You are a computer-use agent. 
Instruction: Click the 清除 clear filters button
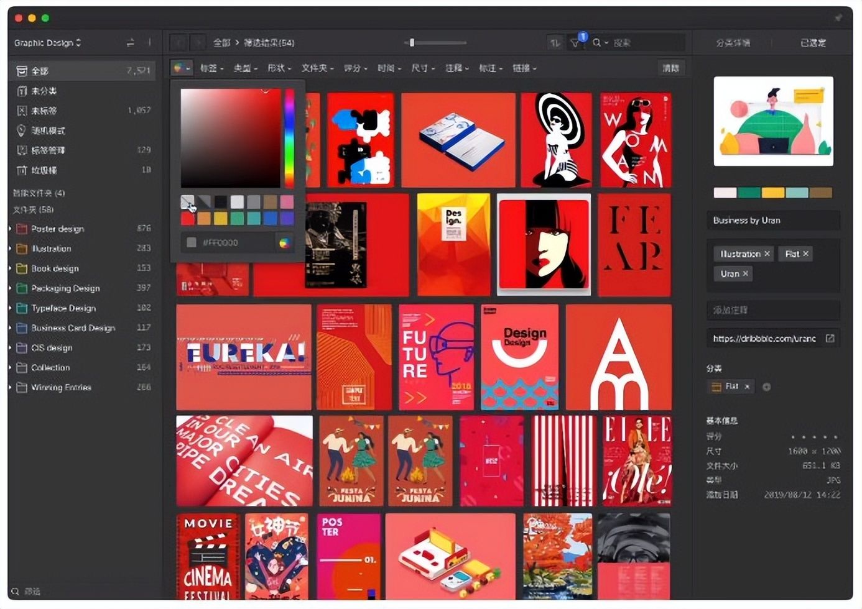671,68
